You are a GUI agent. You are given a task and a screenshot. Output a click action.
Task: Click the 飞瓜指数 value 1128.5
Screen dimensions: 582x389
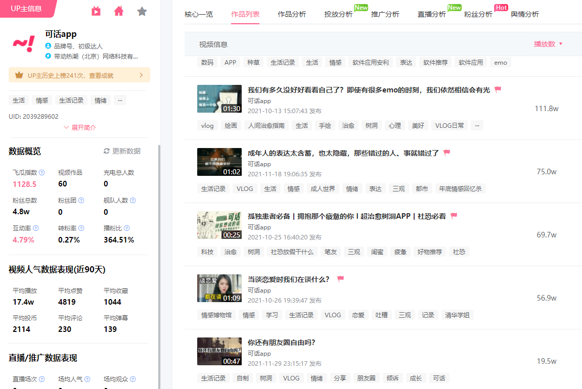(x=24, y=184)
